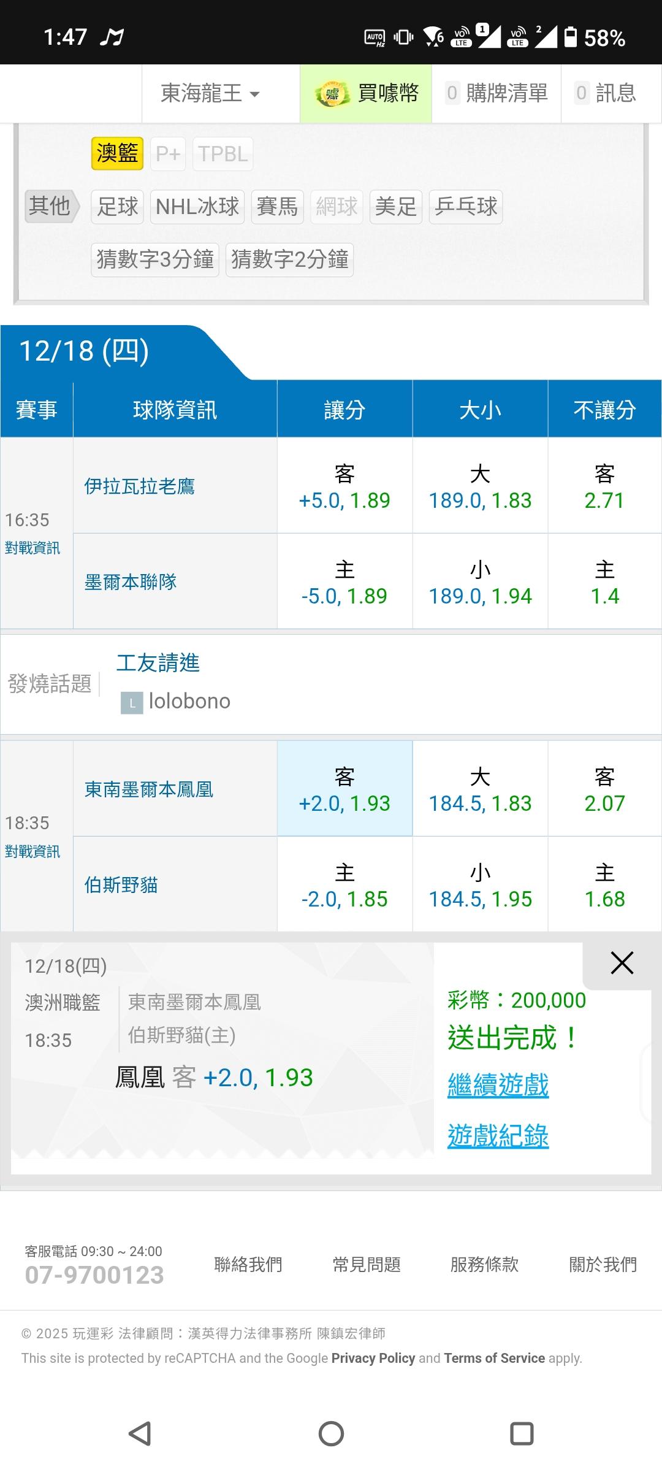Choose over 184.5 at 1.83 odds
Screen dimensions: 662x1472
coord(480,789)
